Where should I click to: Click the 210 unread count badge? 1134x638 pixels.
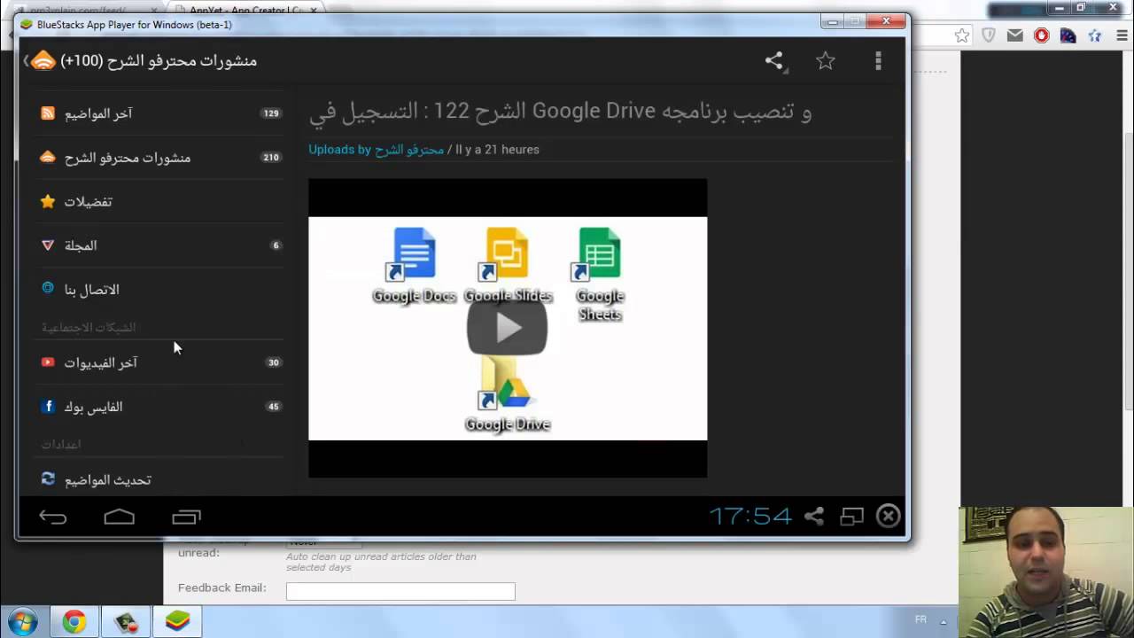(271, 158)
